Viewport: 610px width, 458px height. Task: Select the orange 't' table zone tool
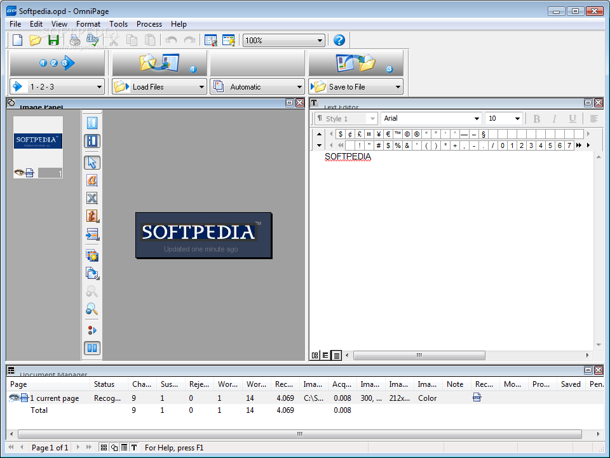(x=92, y=216)
